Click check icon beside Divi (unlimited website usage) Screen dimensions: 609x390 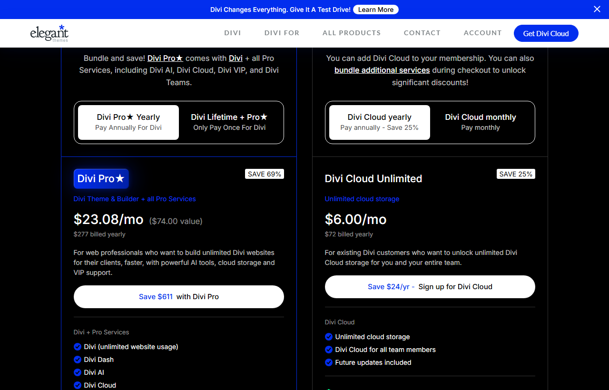(78, 347)
